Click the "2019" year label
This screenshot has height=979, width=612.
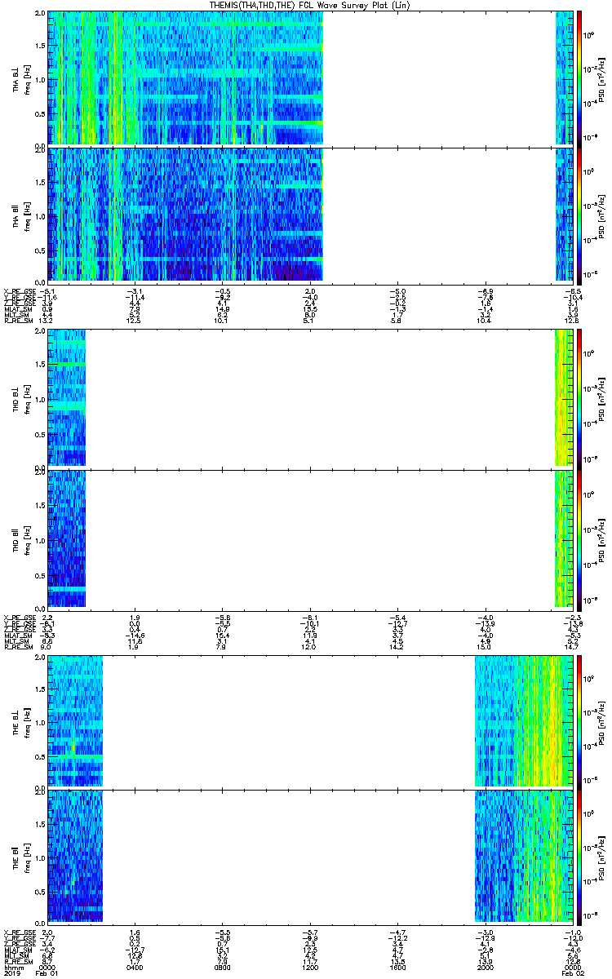(12, 973)
